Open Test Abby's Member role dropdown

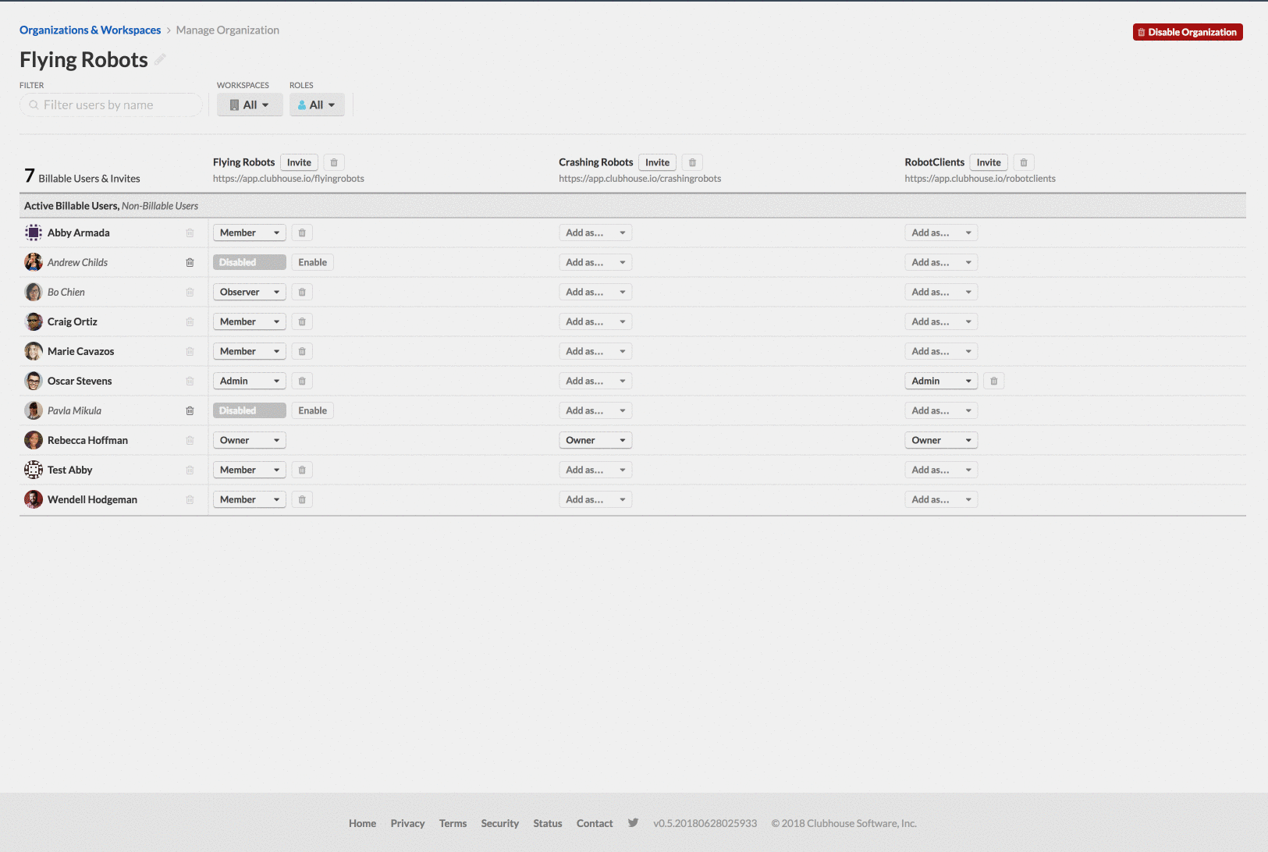pos(250,470)
